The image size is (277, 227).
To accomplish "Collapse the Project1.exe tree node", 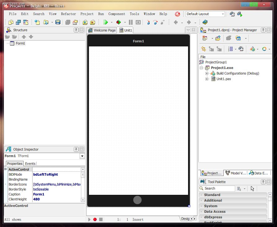I will tap(201, 68).
